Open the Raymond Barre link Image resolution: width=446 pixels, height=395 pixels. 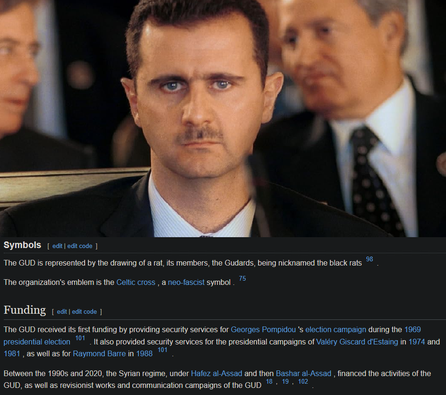(99, 354)
